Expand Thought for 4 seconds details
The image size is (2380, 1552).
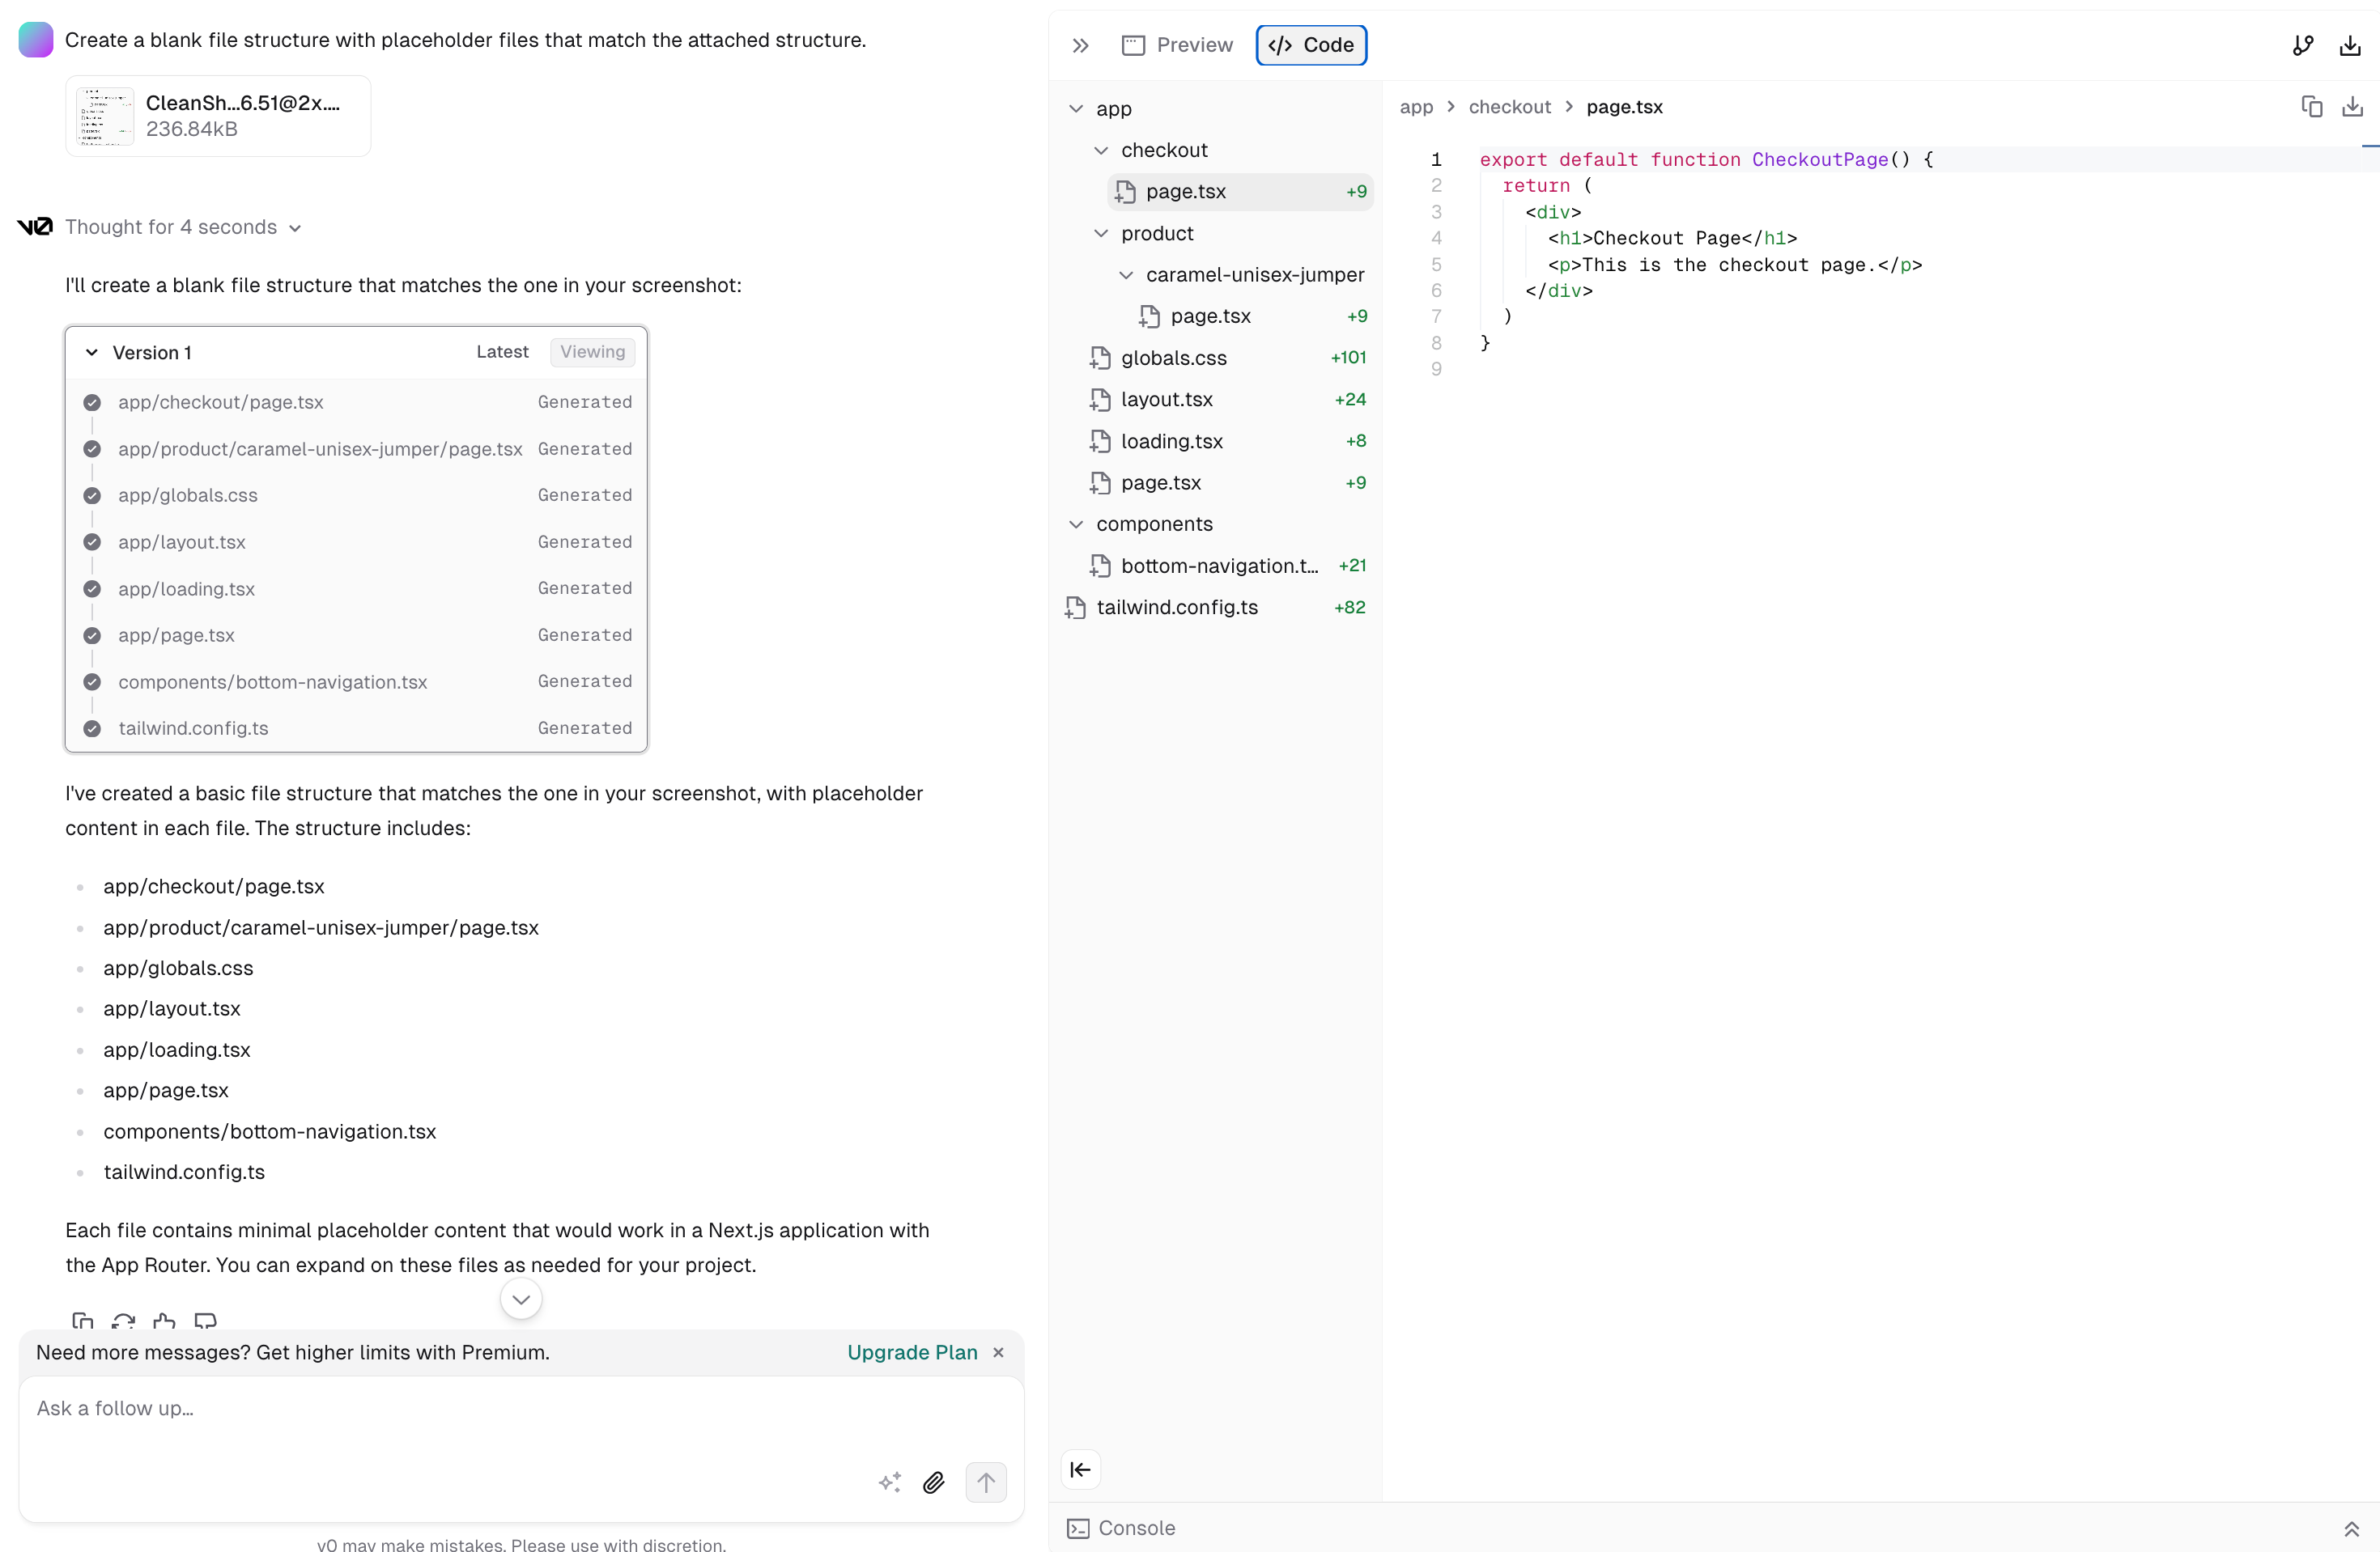(x=183, y=227)
